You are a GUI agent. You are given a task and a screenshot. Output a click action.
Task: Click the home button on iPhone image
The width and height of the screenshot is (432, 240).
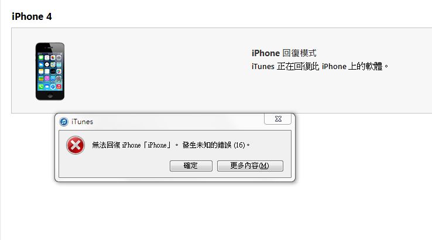click(50, 95)
